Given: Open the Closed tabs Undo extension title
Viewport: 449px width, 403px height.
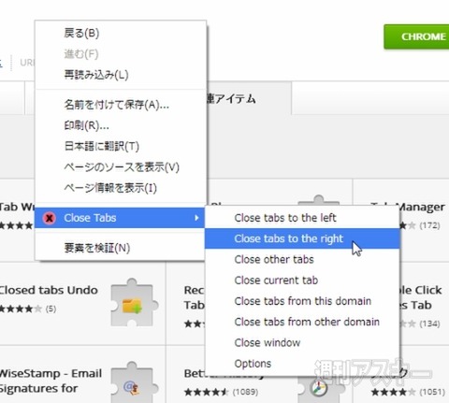Looking at the screenshot, I should 49,290.
